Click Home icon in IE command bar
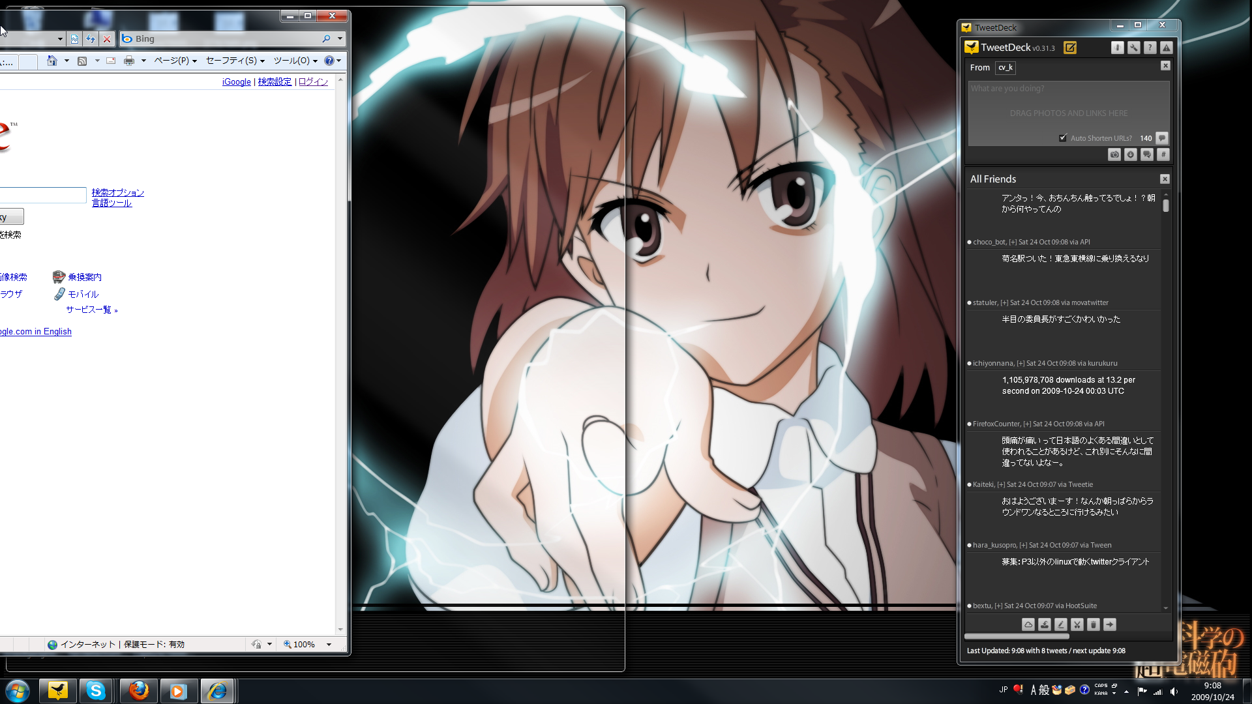The image size is (1252, 704). (52, 61)
